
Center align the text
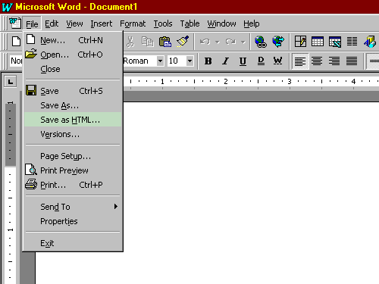(x=317, y=61)
